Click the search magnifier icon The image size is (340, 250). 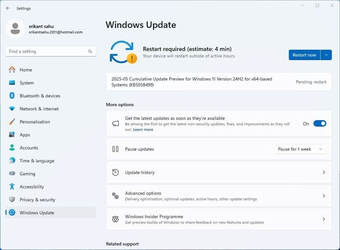(90, 52)
